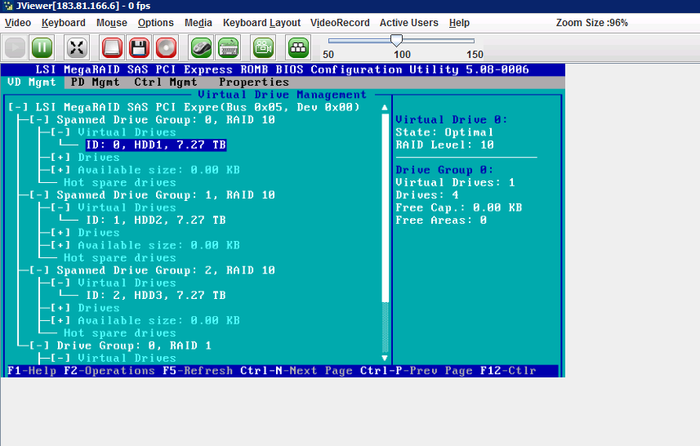Screen dimensions: 700x446
Task: Open the Keyboard Layout menu
Action: coord(261,23)
